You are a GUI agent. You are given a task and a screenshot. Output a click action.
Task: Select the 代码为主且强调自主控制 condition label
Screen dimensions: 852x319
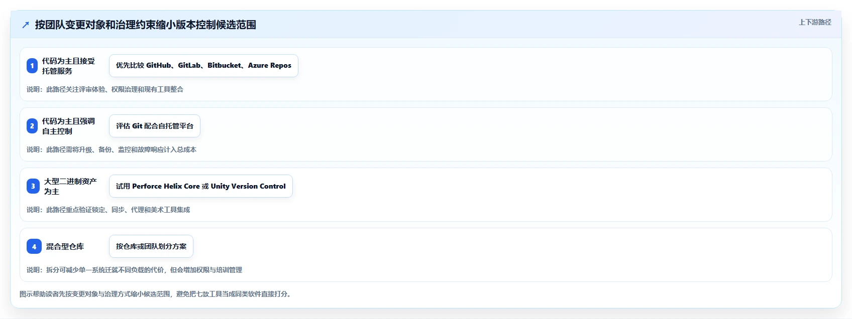68,126
